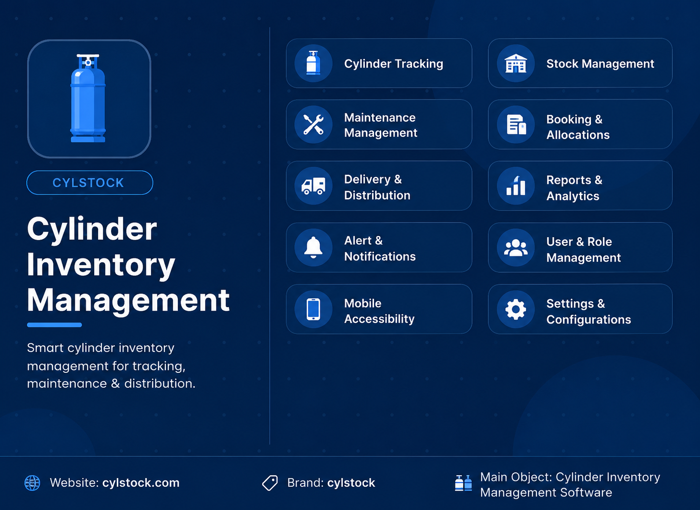Viewport: 700px width, 510px height.
Task: Choose the Booking & Allocations label
Action: 578,127
